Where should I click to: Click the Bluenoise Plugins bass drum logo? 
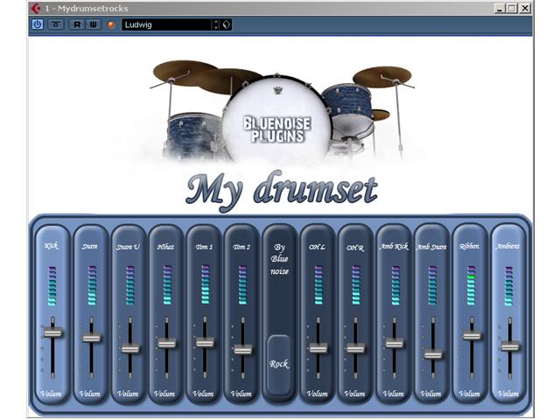pyautogui.click(x=276, y=123)
